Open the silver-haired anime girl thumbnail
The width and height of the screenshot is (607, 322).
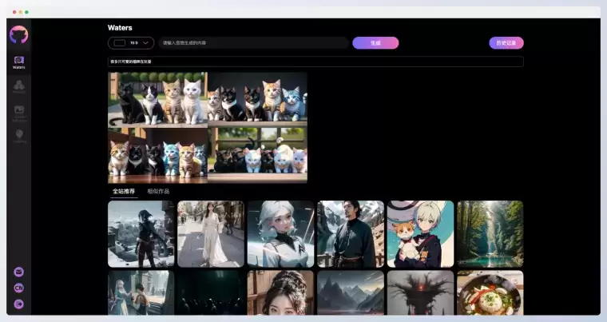(x=280, y=234)
